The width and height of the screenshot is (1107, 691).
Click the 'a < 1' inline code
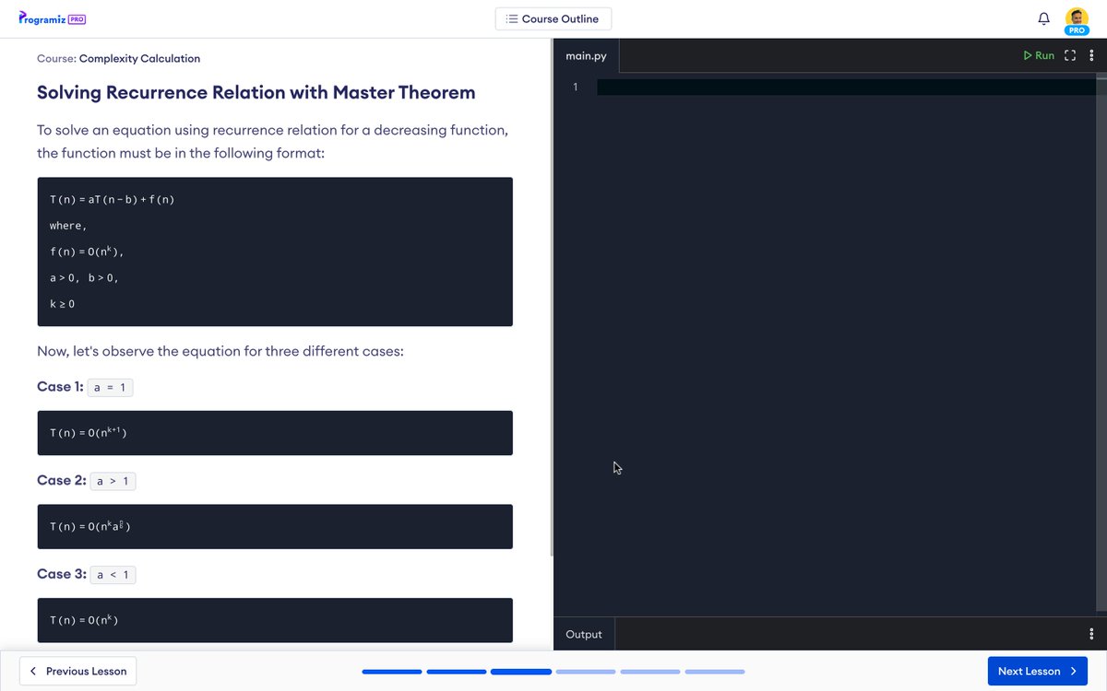tap(113, 575)
